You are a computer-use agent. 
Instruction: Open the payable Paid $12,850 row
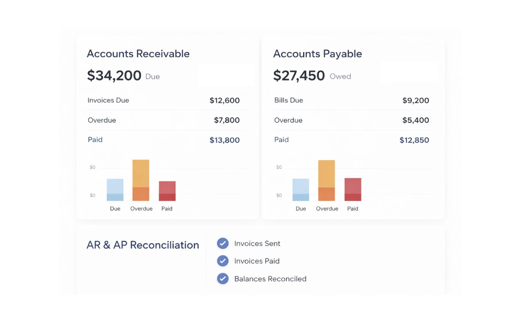351,140
